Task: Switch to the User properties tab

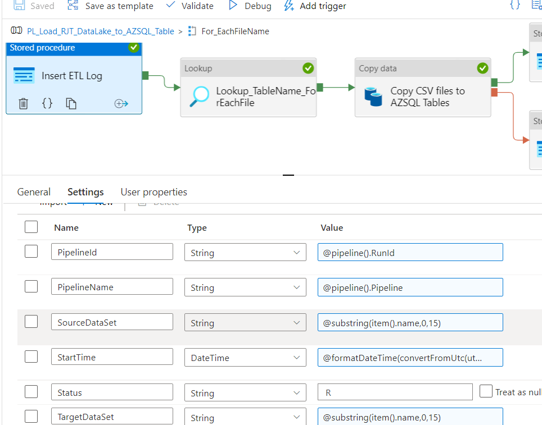Action: pyautogui.click(x=153, y=191)
